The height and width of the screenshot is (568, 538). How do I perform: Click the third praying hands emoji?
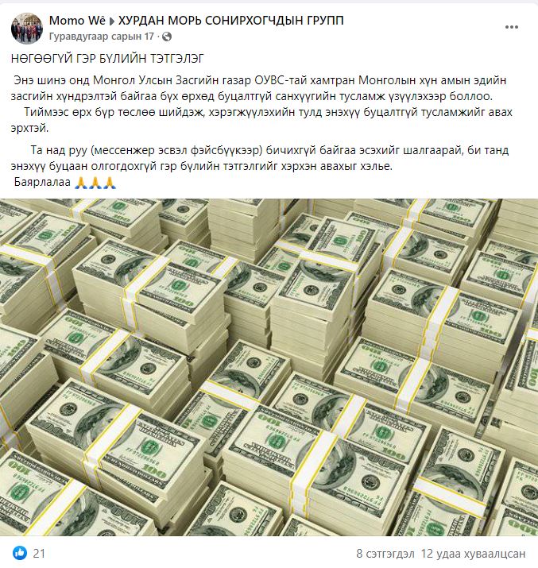point(109,183)
